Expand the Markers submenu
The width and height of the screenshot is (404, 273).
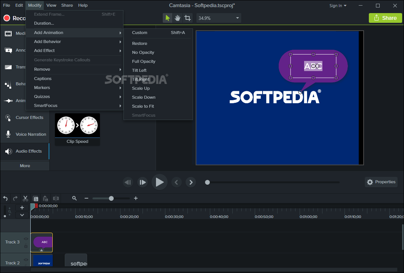click(74, 88)
